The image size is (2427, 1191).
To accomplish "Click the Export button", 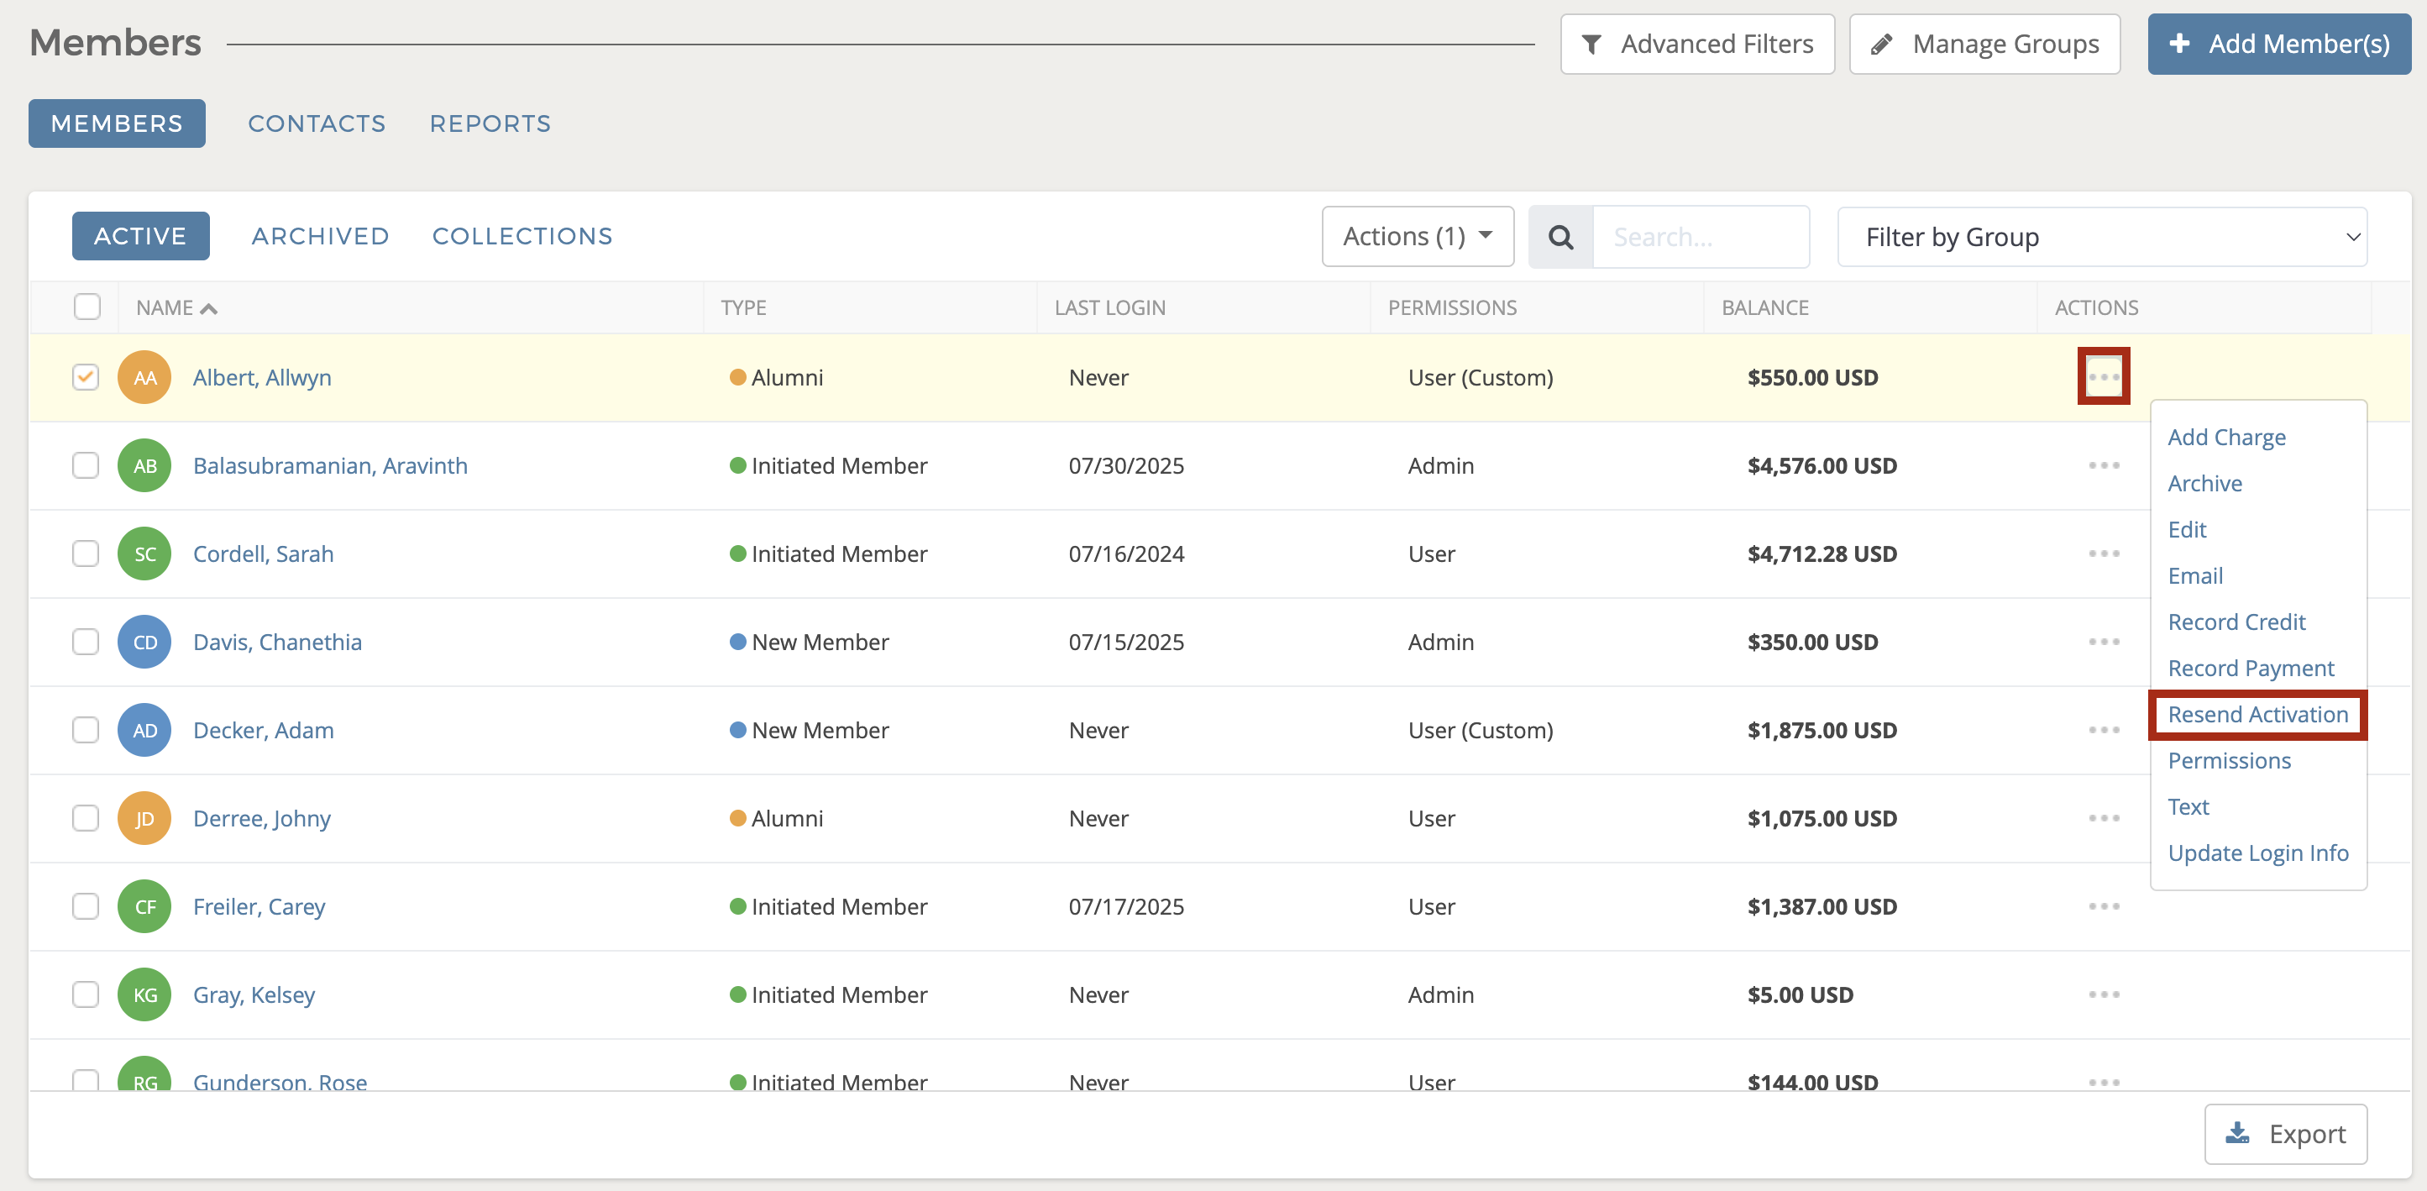I will click(x=2285, y=1134).
